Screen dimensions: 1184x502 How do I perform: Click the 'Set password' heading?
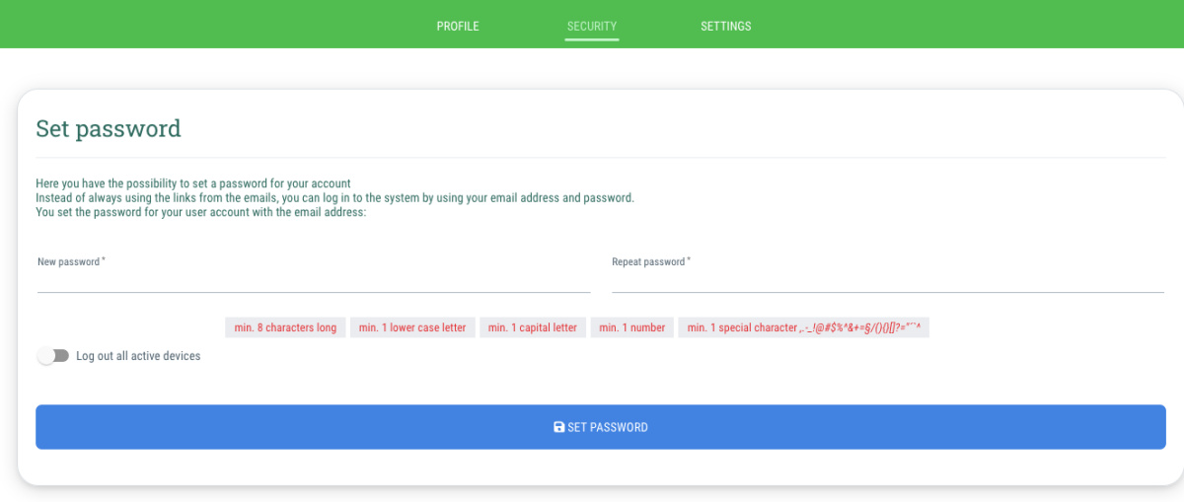109,128
